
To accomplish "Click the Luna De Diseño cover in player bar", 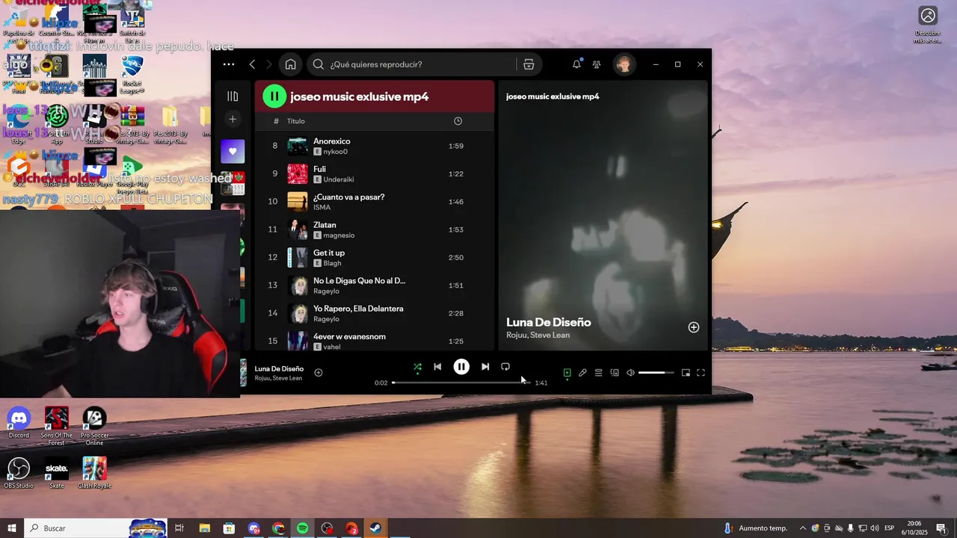I will pos(243,373).
